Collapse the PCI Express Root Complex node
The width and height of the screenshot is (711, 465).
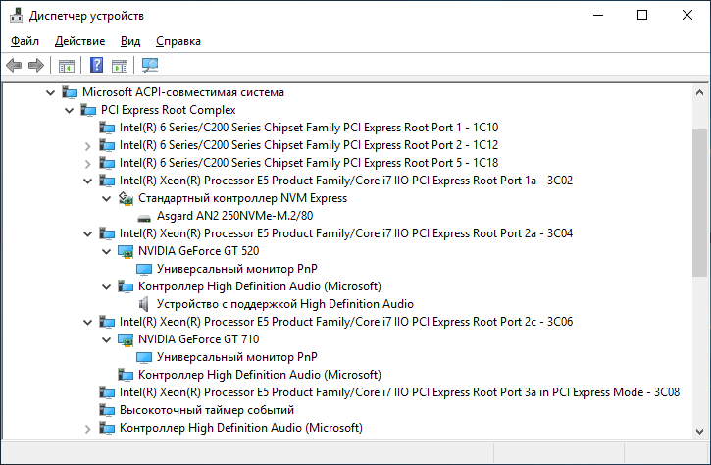tap(69, 110)
